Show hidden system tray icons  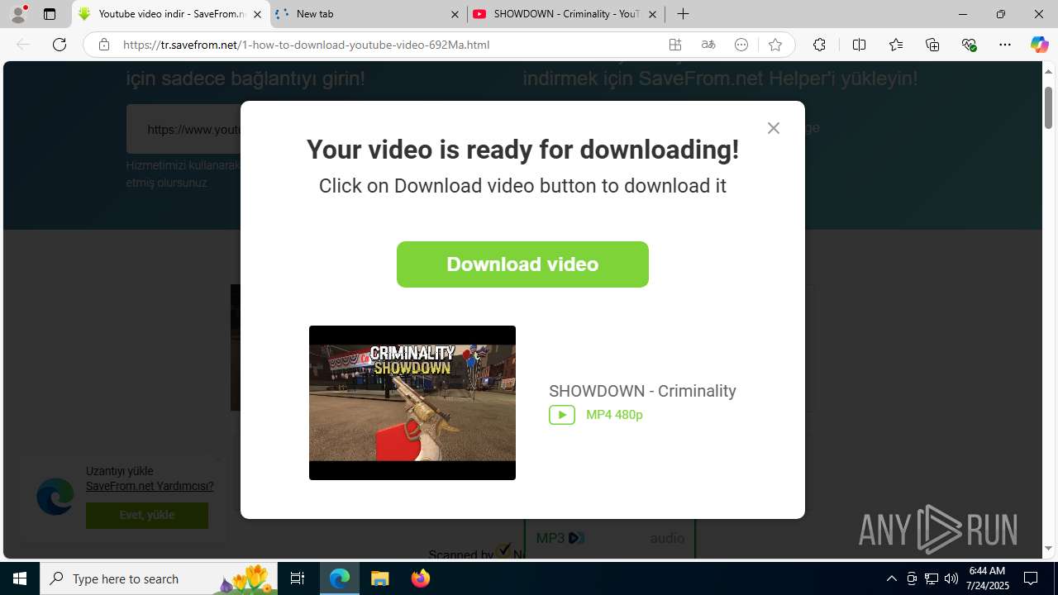[891, 578]
